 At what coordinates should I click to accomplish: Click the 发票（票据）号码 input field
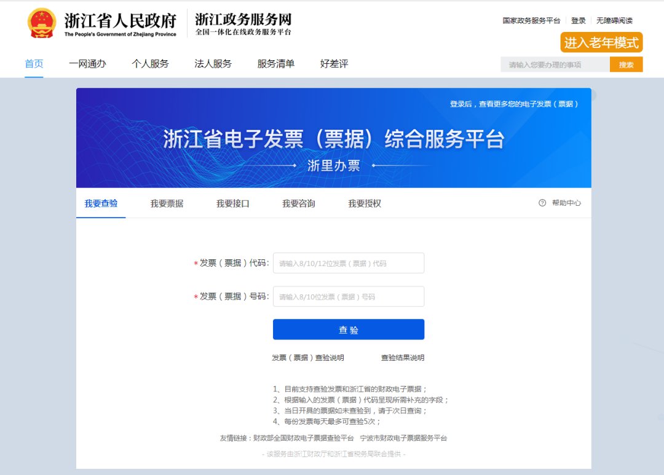point(349,296)
